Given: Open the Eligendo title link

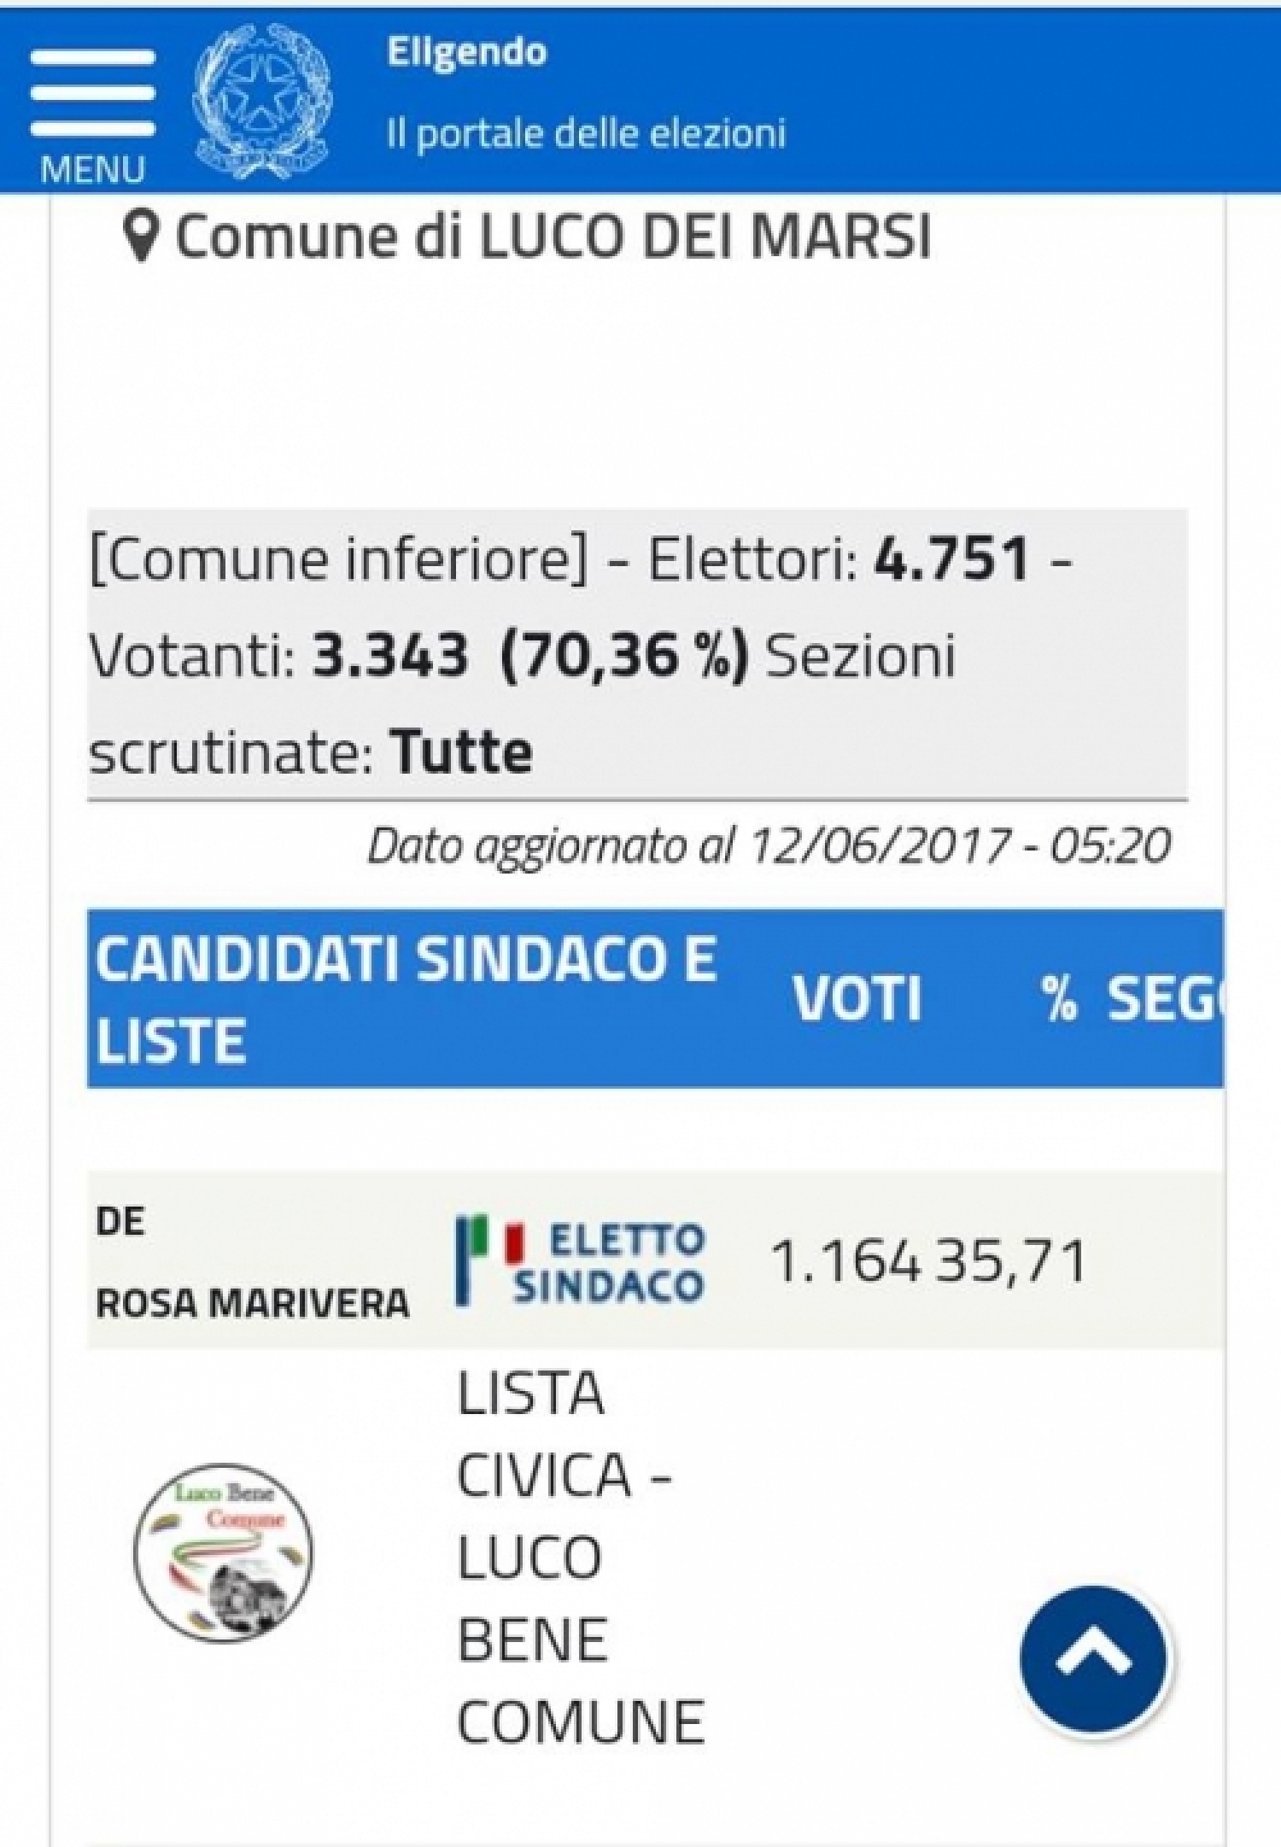Looking at the screenshot, I should (466, 52).
